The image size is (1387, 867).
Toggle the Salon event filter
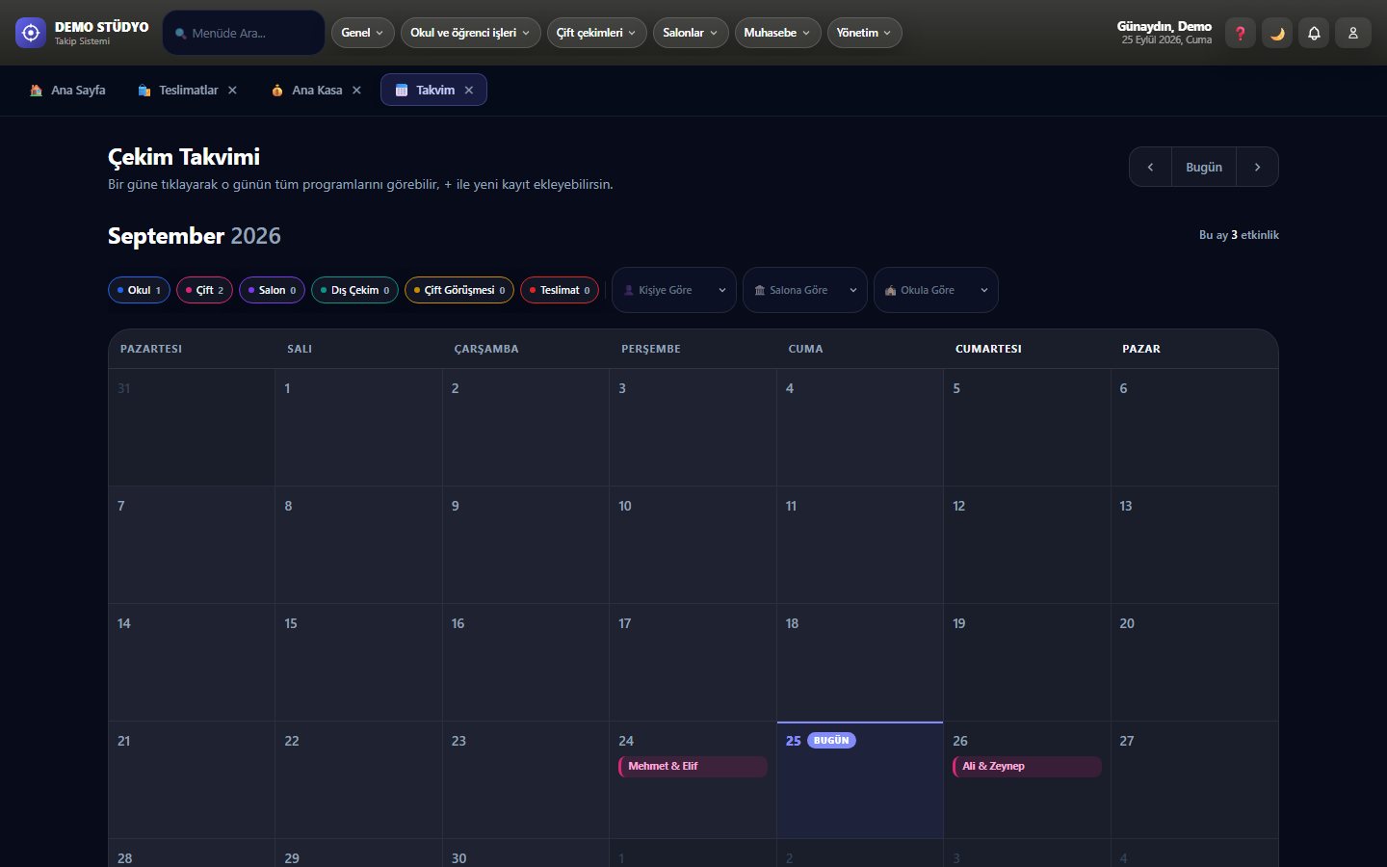(x=272, y=290)
